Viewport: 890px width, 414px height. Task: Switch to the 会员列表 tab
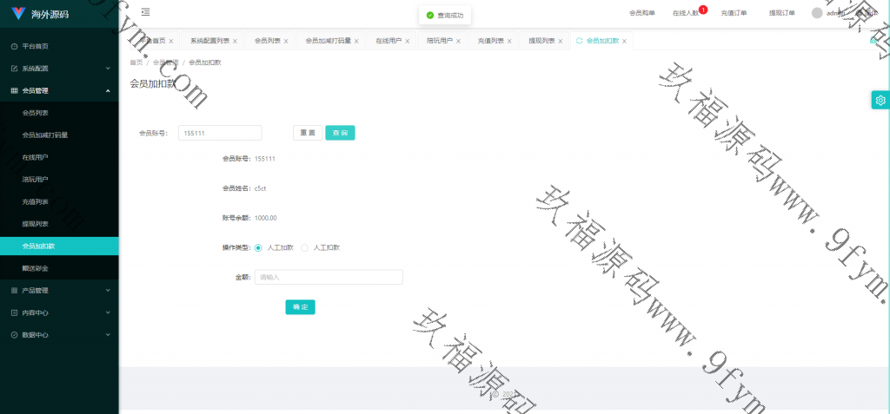click(x=269, y=41)
